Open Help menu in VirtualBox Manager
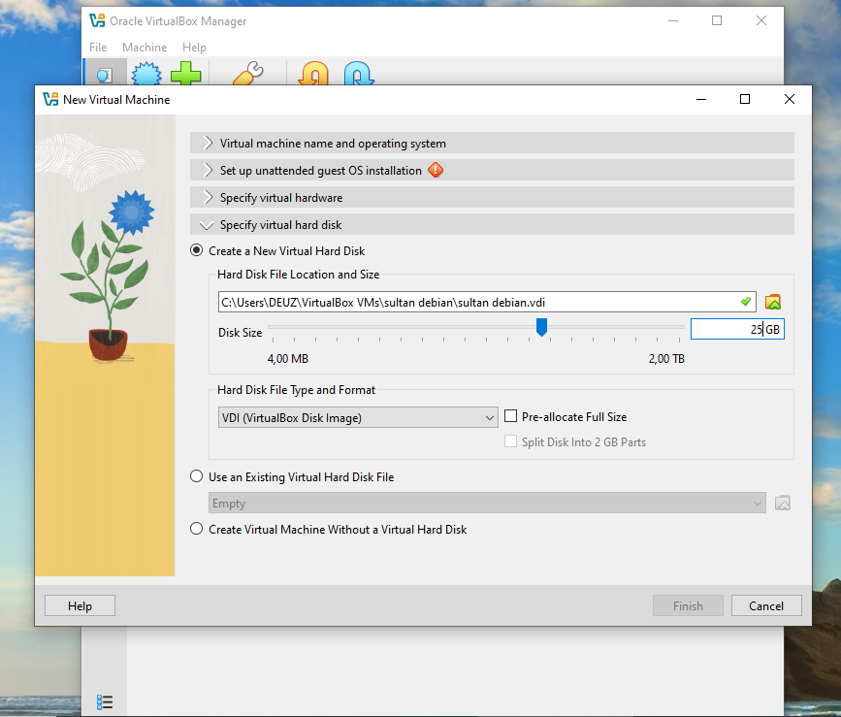The width and height of the screenshot is (841, 717). [194, 48]
